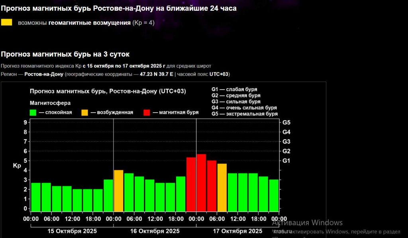Click the first green bar on 15 October

point(35,197)
